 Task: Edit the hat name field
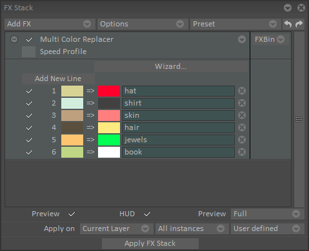(x=178, y=91)
